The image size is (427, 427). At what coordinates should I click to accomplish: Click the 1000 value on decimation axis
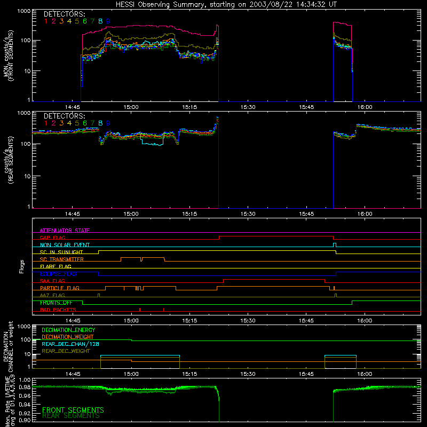(x=23, y=326)
